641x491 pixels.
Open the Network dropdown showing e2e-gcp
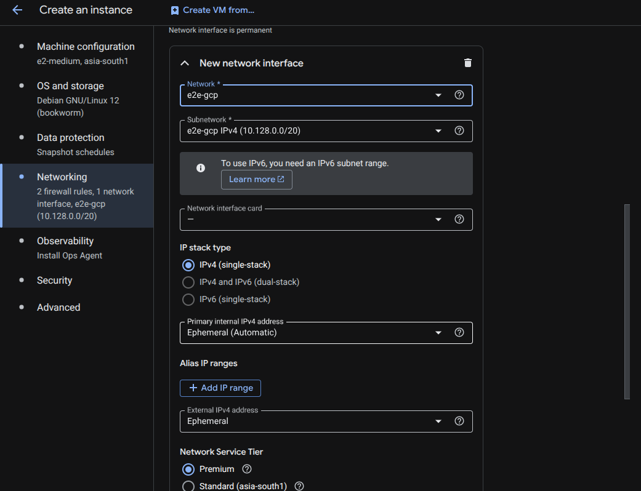(x=326, y=95)
